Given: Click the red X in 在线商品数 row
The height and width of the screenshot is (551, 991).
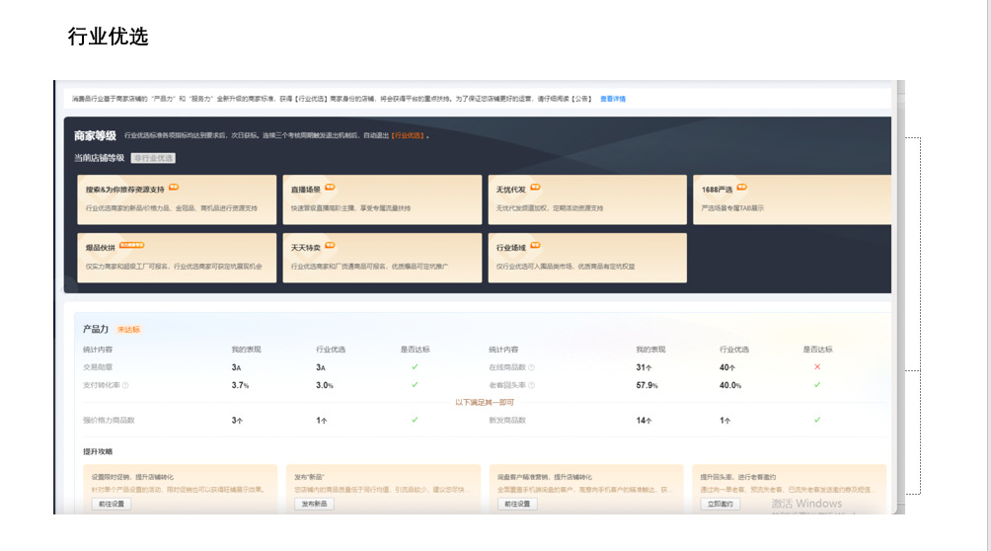Looking at the screenshot, I should click(x=817, y=367).
